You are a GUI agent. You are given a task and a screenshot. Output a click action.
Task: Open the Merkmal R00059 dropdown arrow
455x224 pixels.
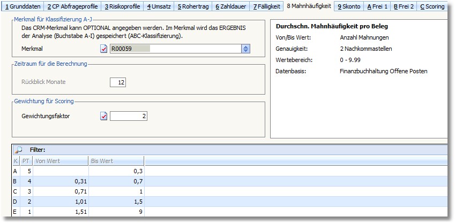click(x=245, y=49)
